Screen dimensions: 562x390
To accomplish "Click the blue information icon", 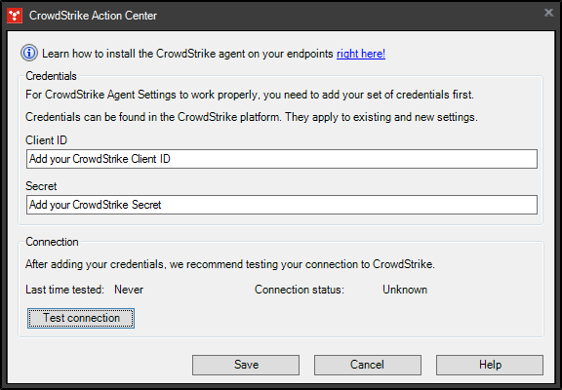I will (x=29, y=54).
